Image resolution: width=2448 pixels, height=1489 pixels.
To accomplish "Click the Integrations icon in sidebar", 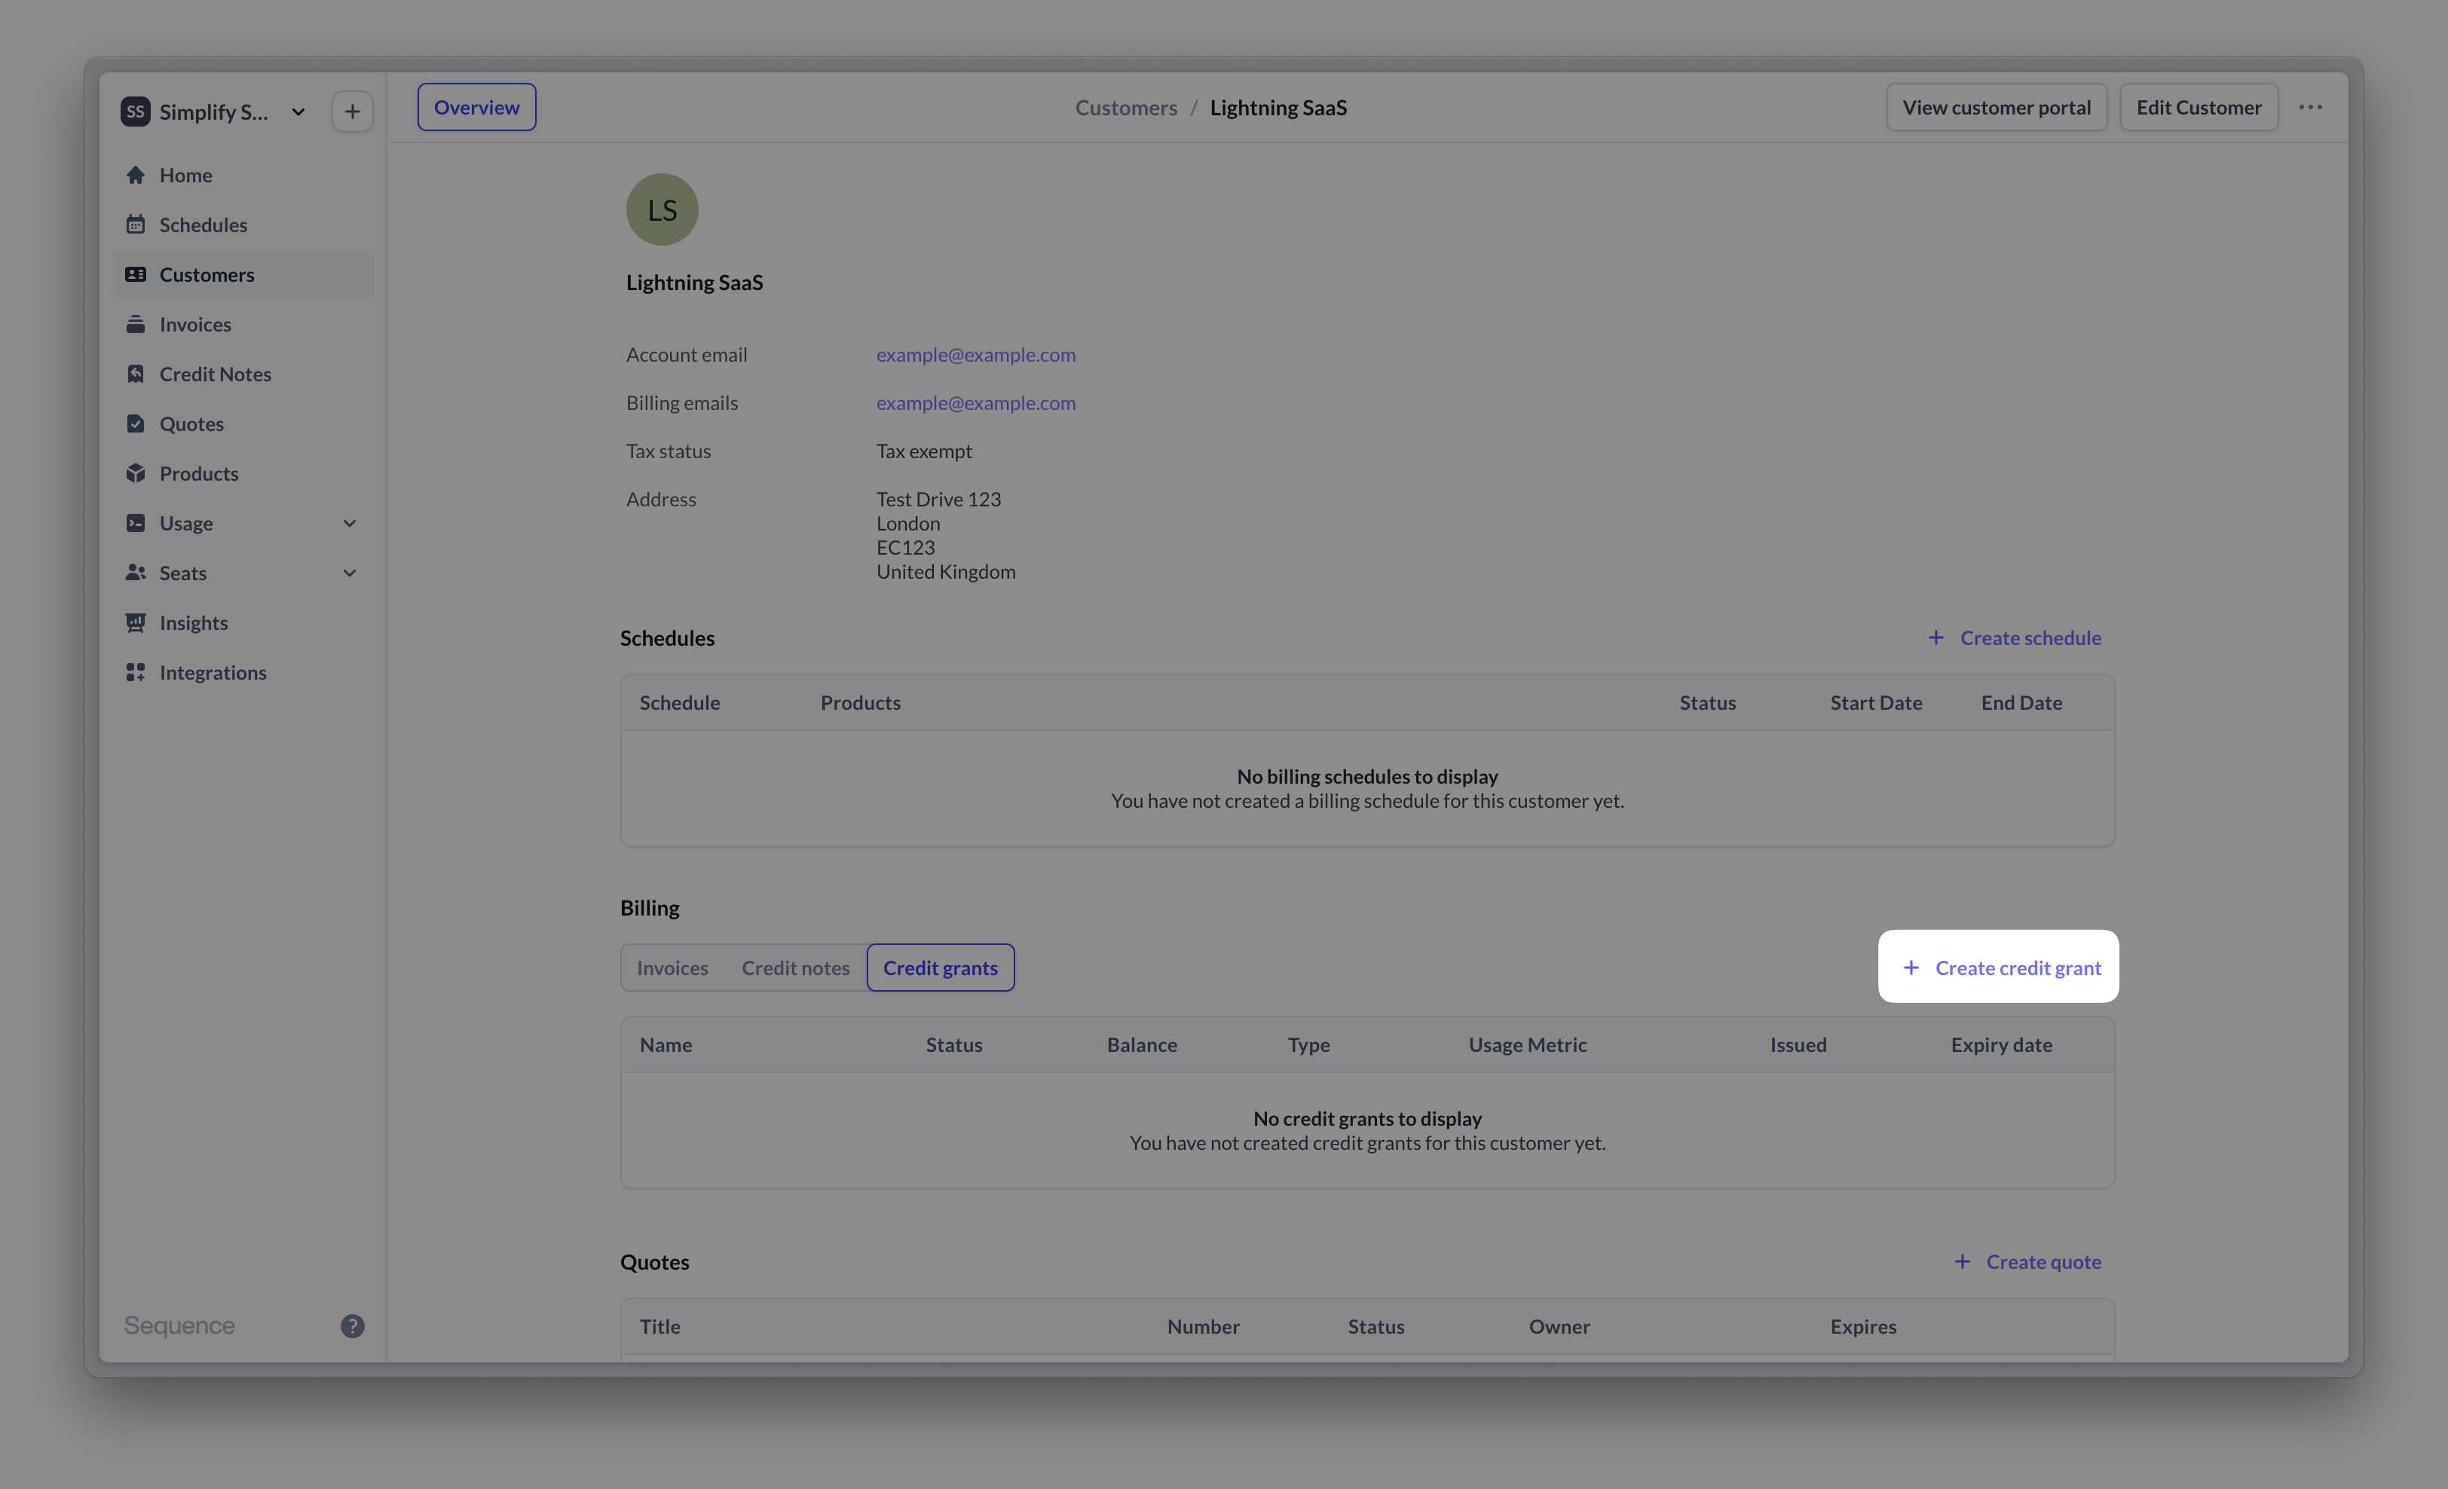I will (x=136, y=671).
